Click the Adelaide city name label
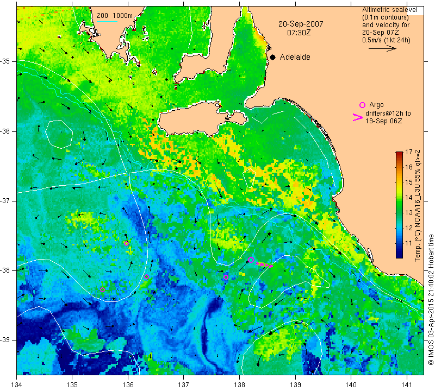The height and width of the screenshot is (391, 435). (295, 57)
